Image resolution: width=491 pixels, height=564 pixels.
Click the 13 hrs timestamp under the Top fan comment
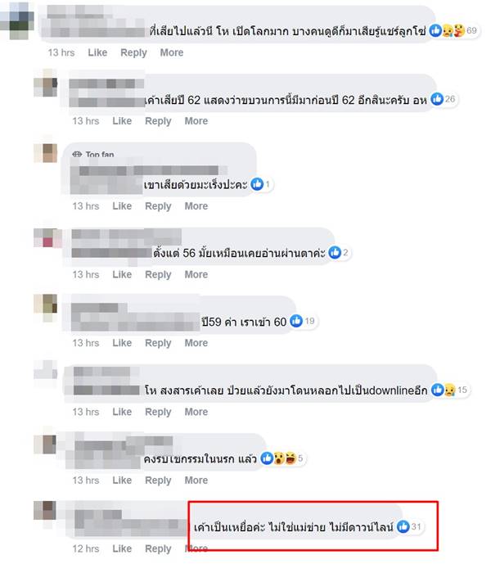(x=86, y=206)
